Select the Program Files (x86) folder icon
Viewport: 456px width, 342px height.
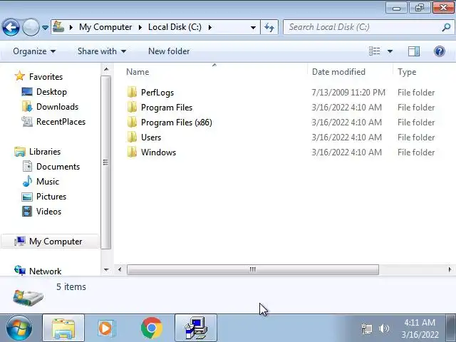[x=132, y=122]
